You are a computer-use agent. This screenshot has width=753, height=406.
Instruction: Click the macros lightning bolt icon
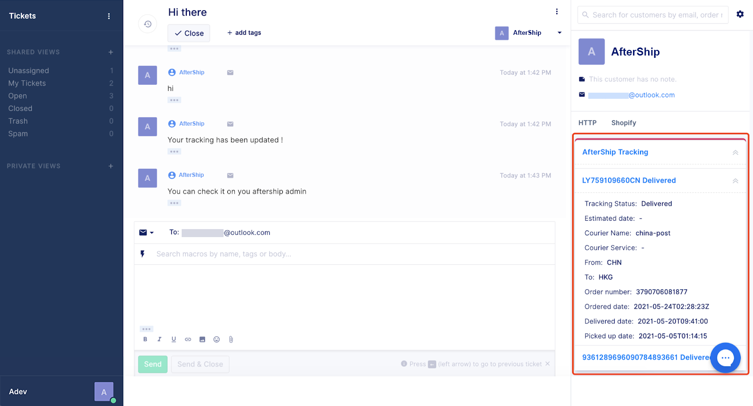point(143,254)
